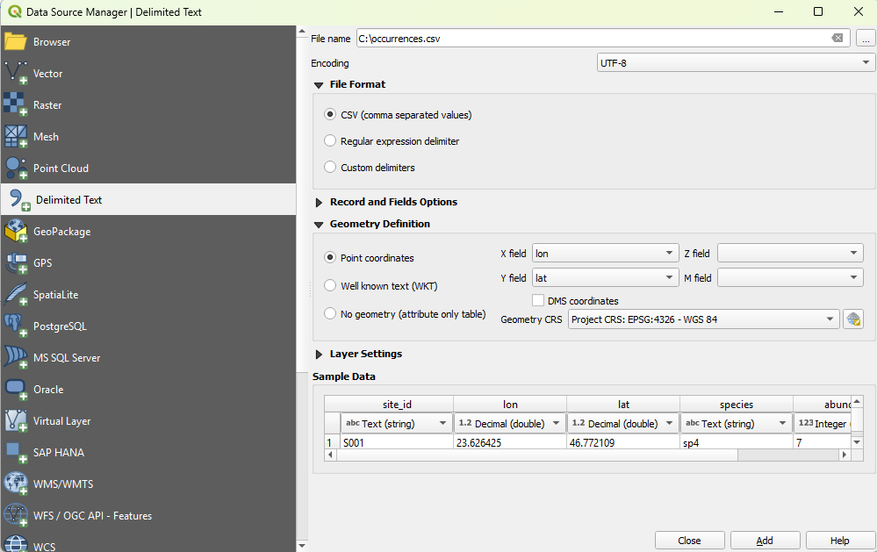Select Point coordinates geometry option
877x552 pixels.
coord(330,257)
